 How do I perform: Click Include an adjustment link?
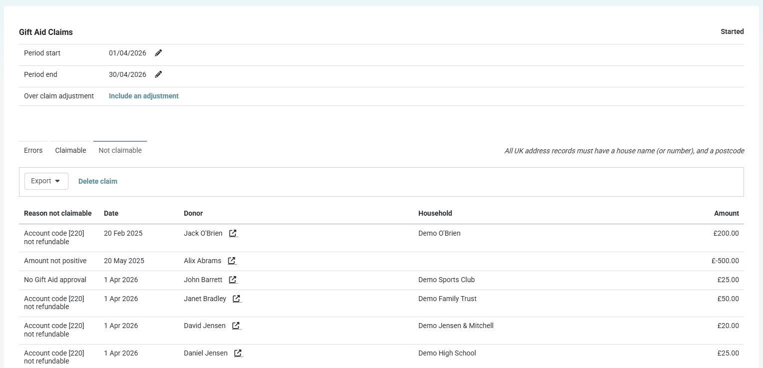pos(144,96)
